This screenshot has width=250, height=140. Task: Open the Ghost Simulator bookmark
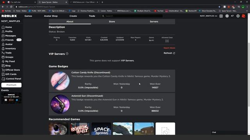click(207, 11)
